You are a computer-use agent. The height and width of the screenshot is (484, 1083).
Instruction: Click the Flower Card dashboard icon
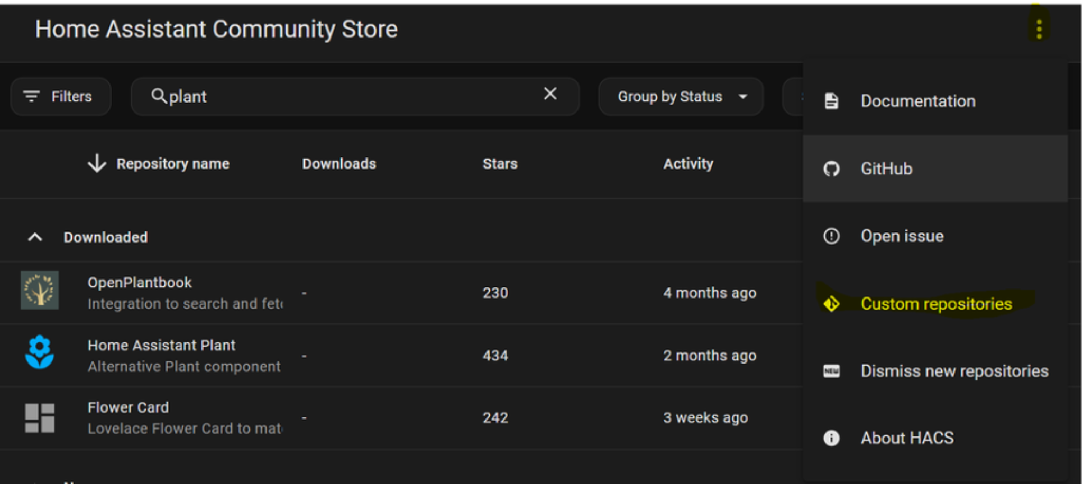point(40,417)
